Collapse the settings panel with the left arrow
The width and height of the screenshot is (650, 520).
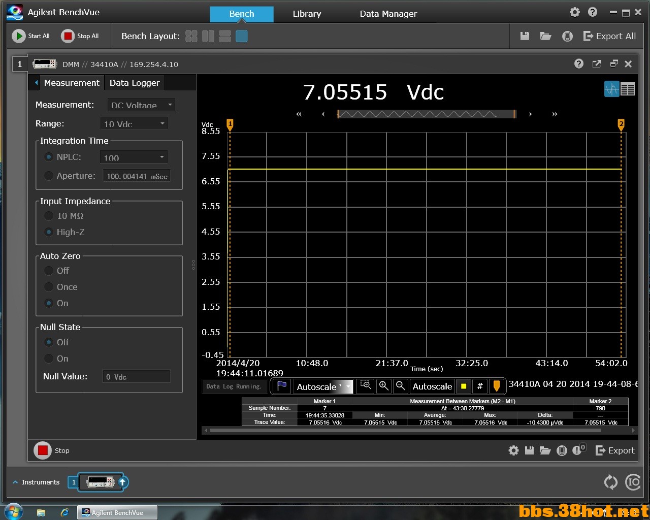coord(36,83)
